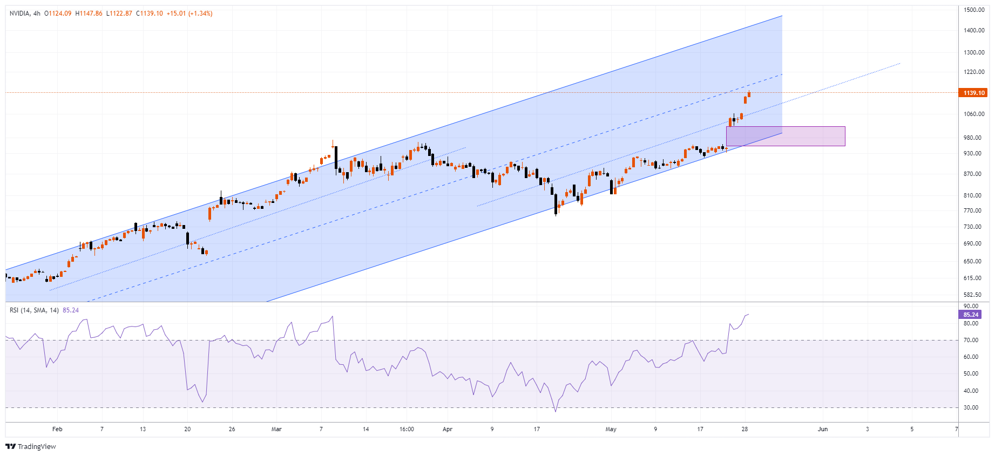Click the 770.00 price axis label
Screen dimensions: 995x456
972,210
